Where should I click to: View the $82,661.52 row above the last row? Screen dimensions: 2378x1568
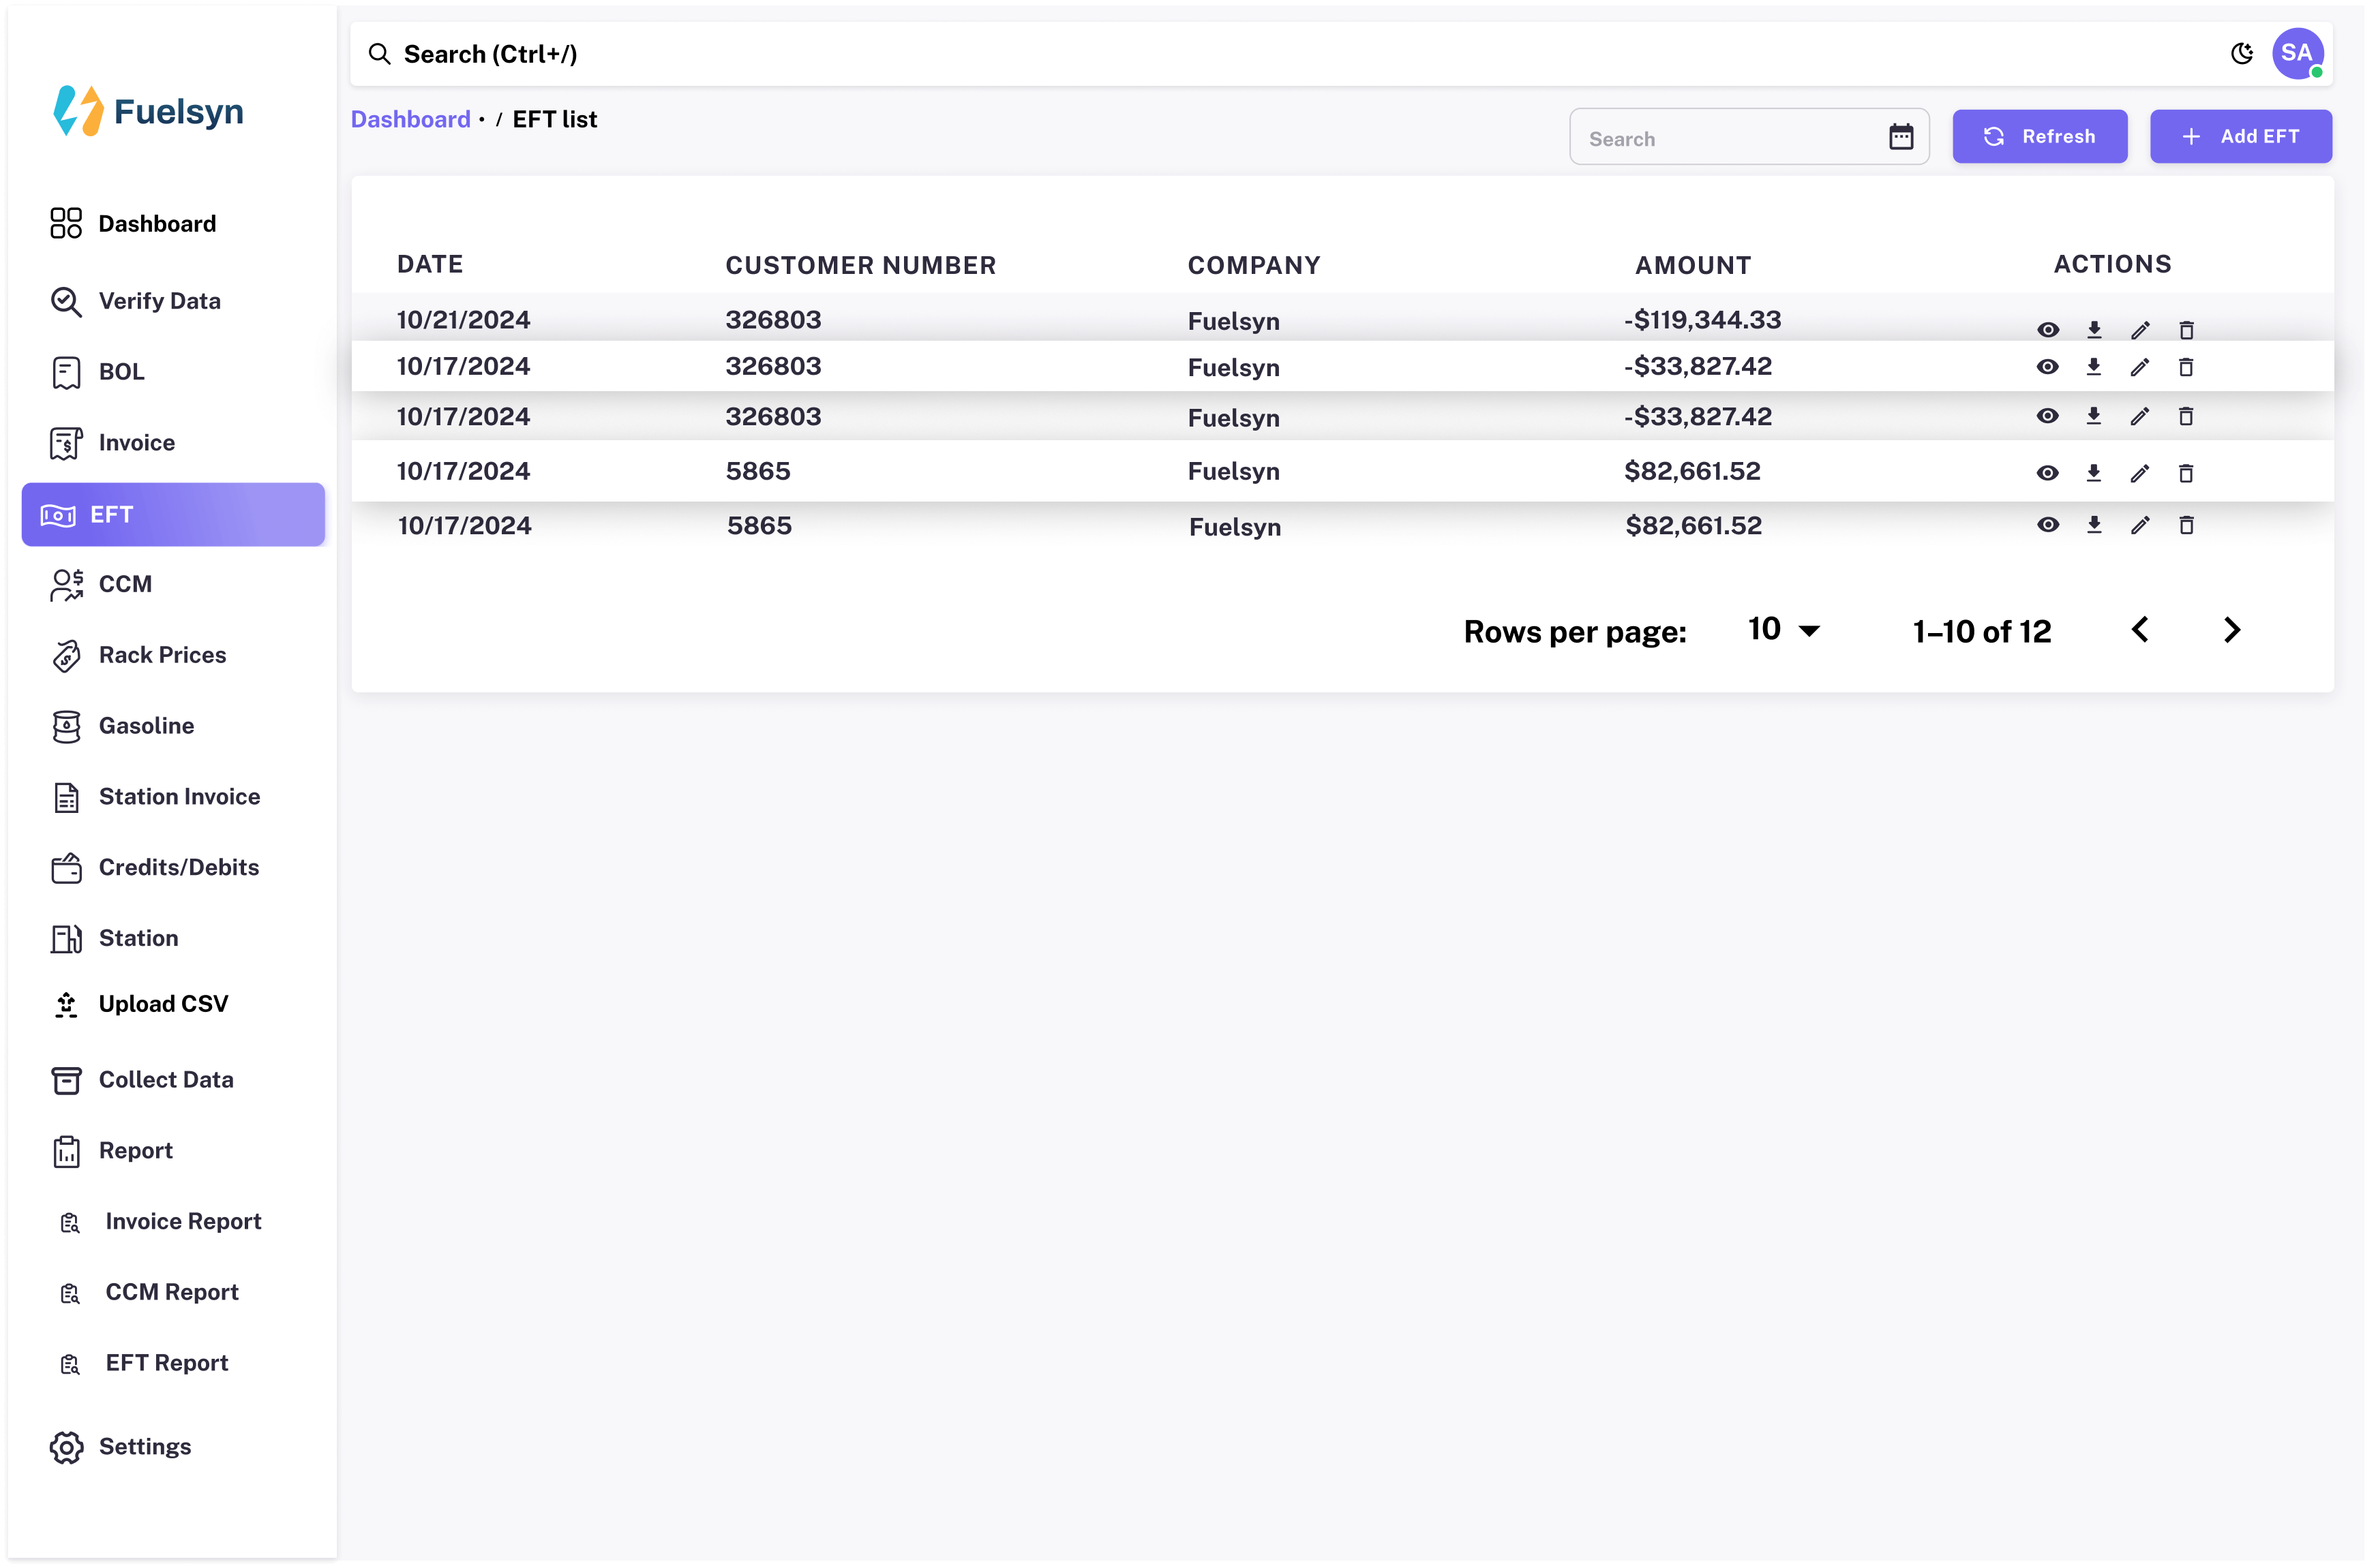pos(2048,473)
